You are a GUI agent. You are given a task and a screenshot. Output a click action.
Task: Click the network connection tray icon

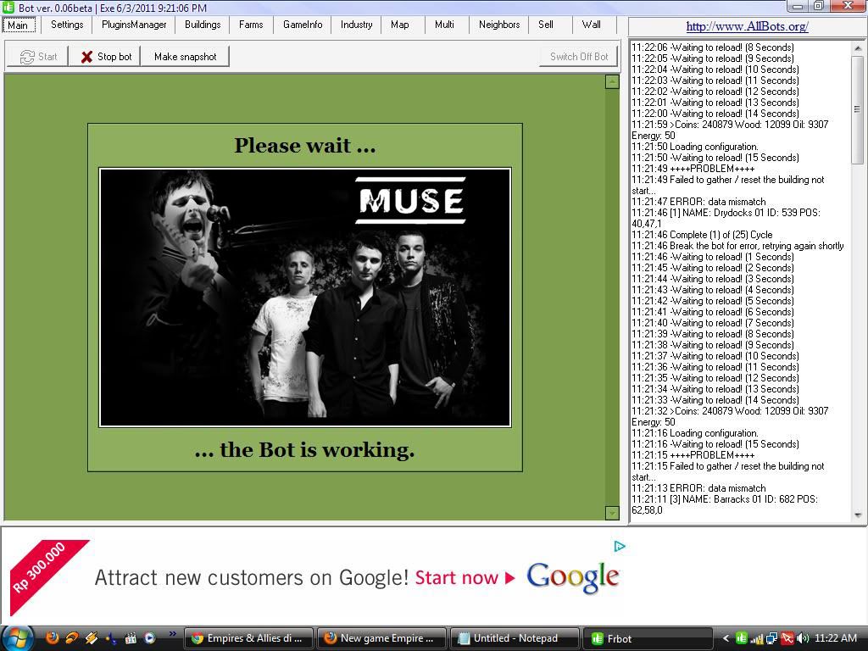[771, 638]
